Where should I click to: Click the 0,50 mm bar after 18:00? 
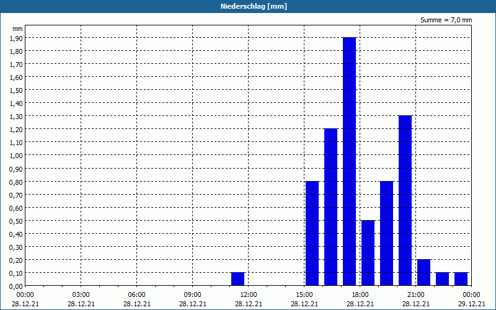[368, 253]
